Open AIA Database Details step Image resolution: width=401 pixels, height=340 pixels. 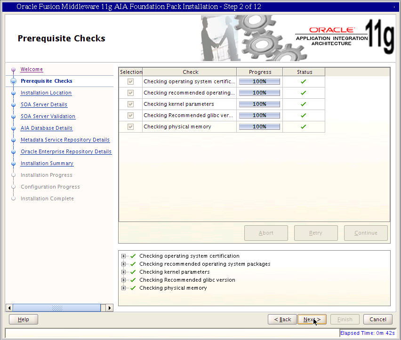tap(47, 128)
